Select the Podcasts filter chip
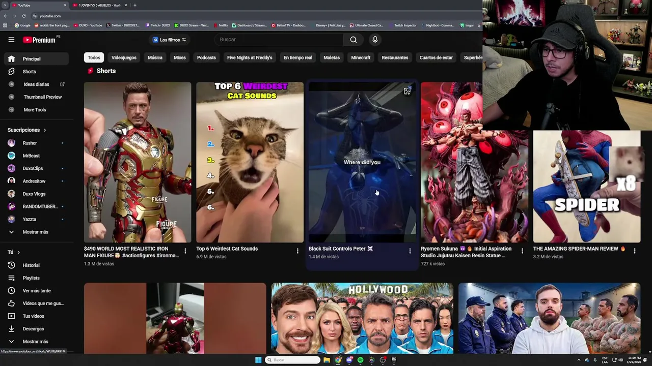 pyautogui.click(x=206, y=57)
